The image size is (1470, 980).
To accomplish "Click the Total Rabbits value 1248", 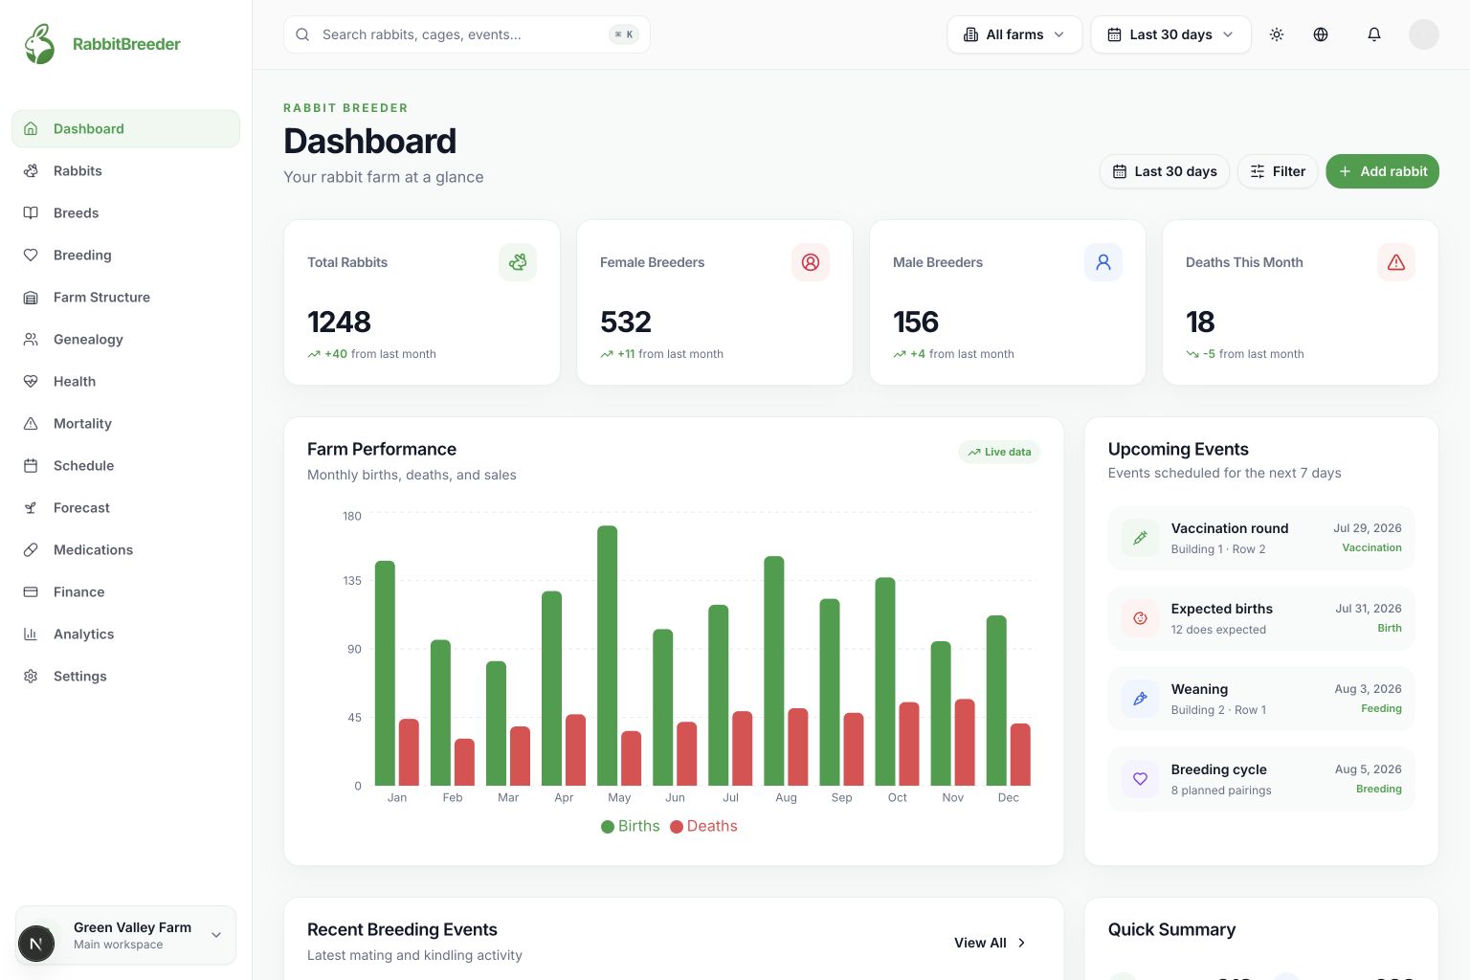I will (x=339, y=322).
